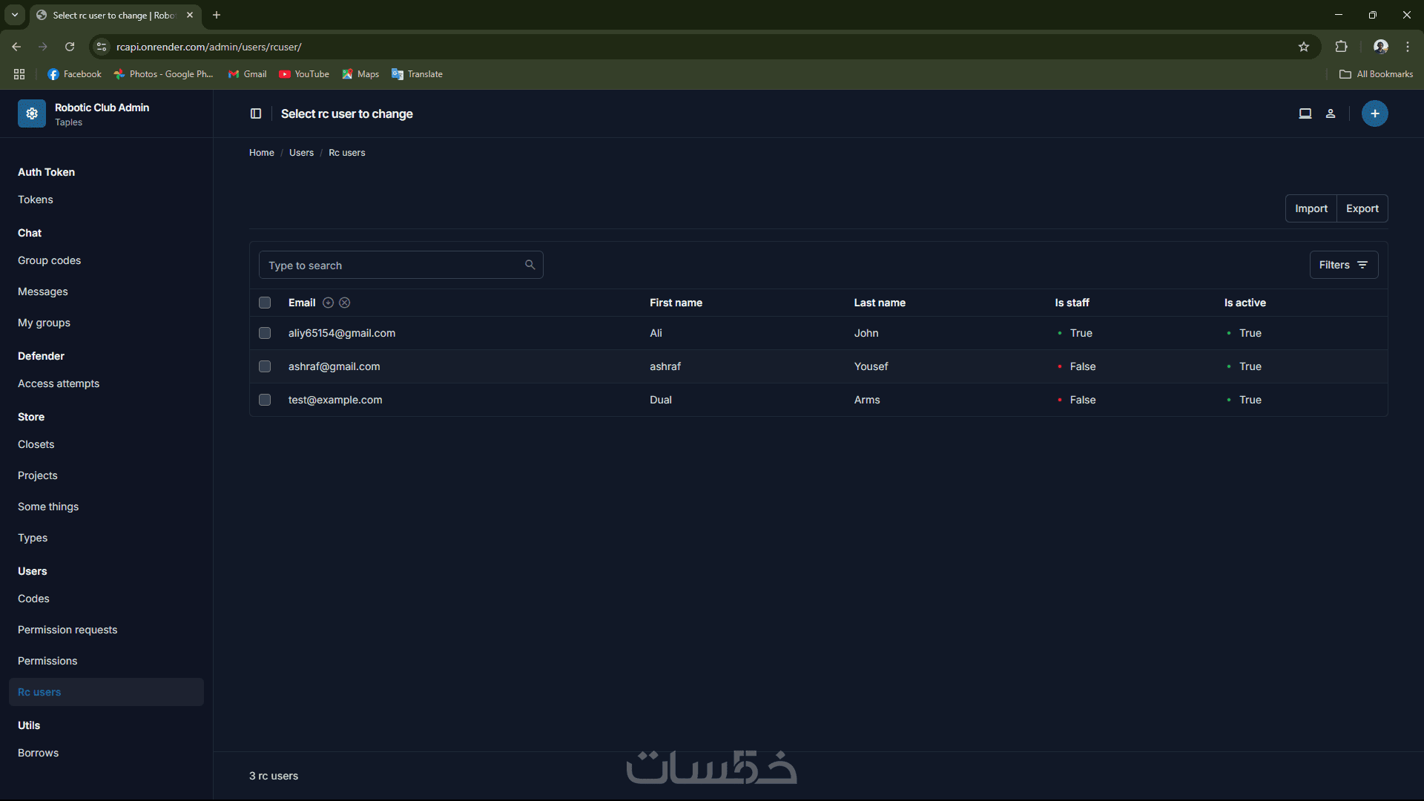
Task: Click the blue add rc user plus button
Action: (1374, 113)
